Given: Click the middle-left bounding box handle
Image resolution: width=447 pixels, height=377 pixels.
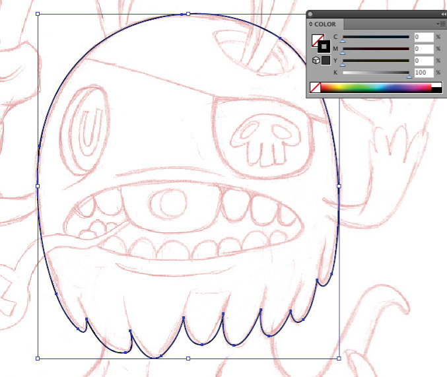Looking at the screenshot, I should click(x=38, y=186).
